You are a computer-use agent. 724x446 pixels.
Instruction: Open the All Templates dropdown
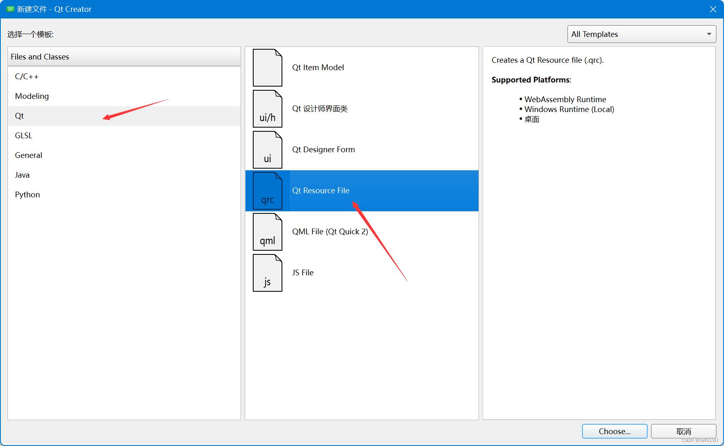(x=642, y=34)
